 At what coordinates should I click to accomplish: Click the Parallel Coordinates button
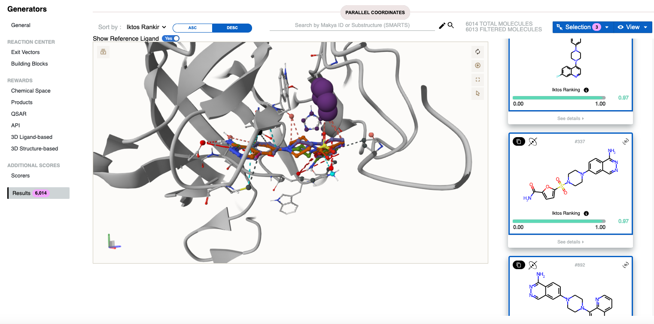[x=375, y=12]
